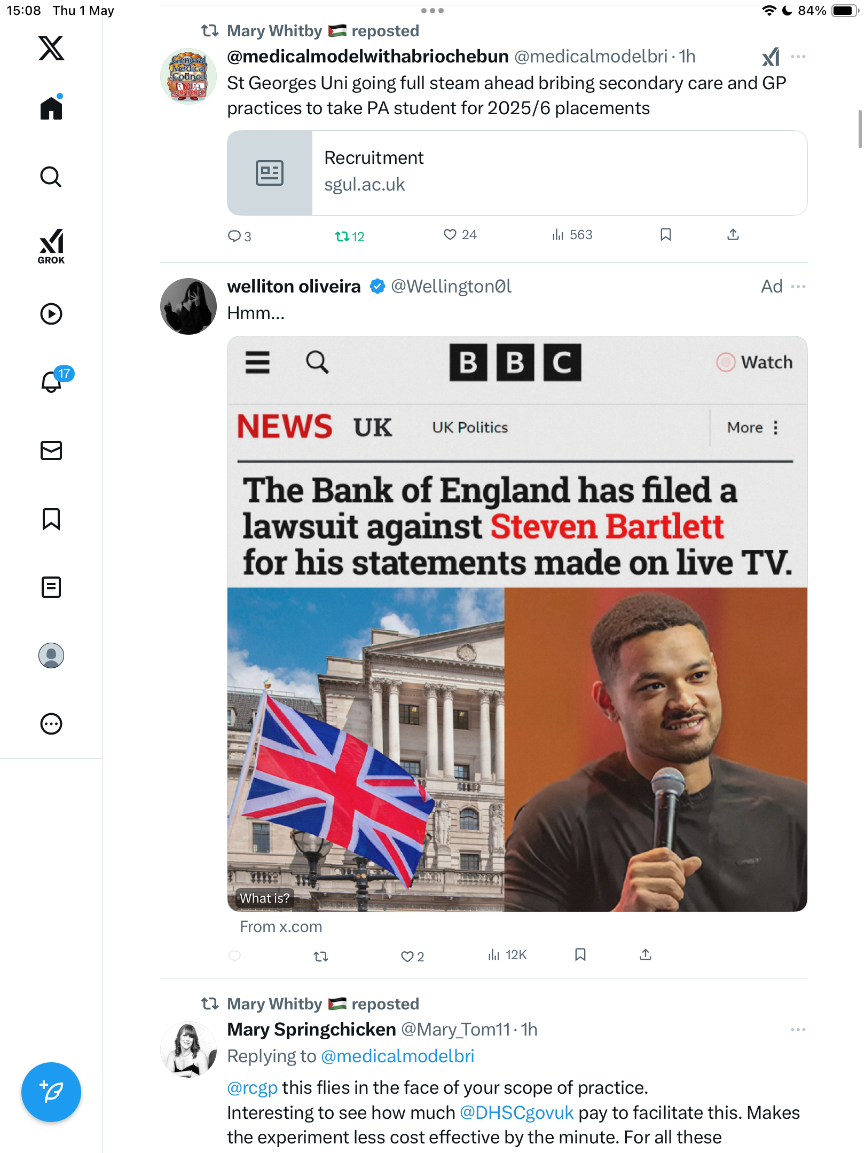Image resolution: width=865 pixels, height=1153 pixels.
Task: Open @medicalmodelbri mention in reply
Action: point(398,1056)
